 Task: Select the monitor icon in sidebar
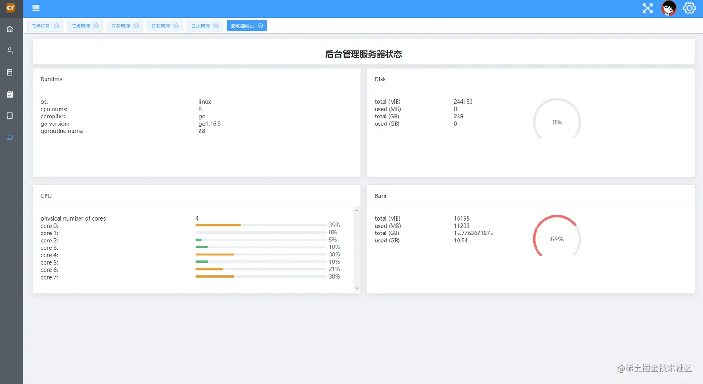10,137
